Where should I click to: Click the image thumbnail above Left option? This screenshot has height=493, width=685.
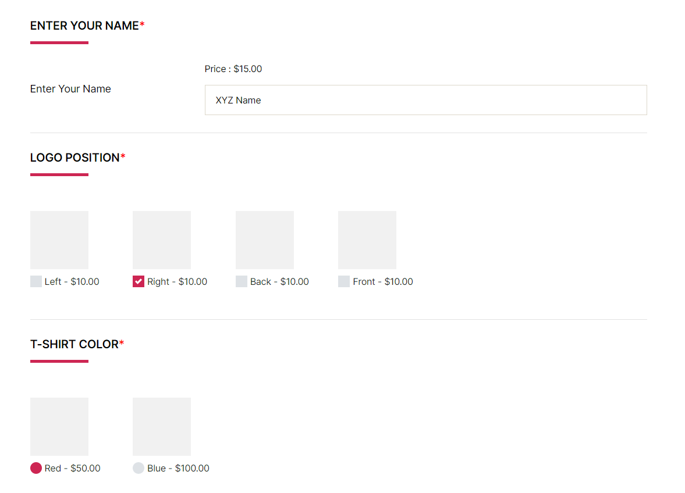tap(59, 240)
